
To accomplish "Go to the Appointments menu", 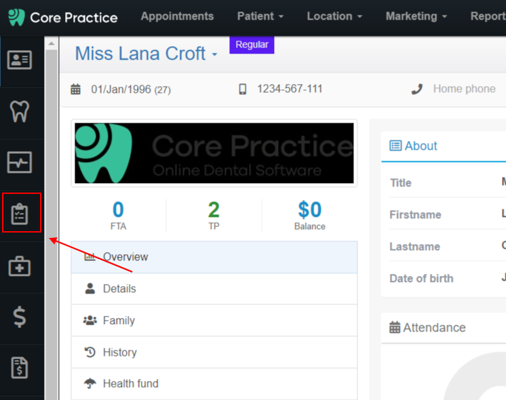I will point(177,16).
